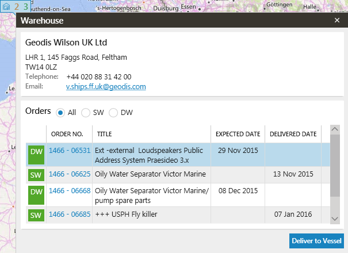Sort by Delivered Date column
348x253 pixels.
coord(293,134)
